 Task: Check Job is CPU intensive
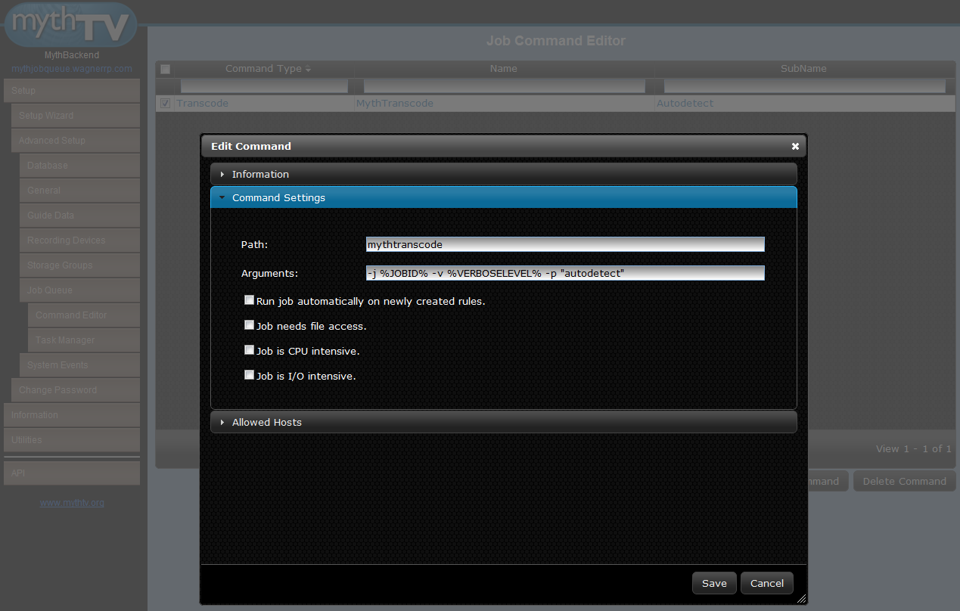pyautogui.click(x=249, y=350)
